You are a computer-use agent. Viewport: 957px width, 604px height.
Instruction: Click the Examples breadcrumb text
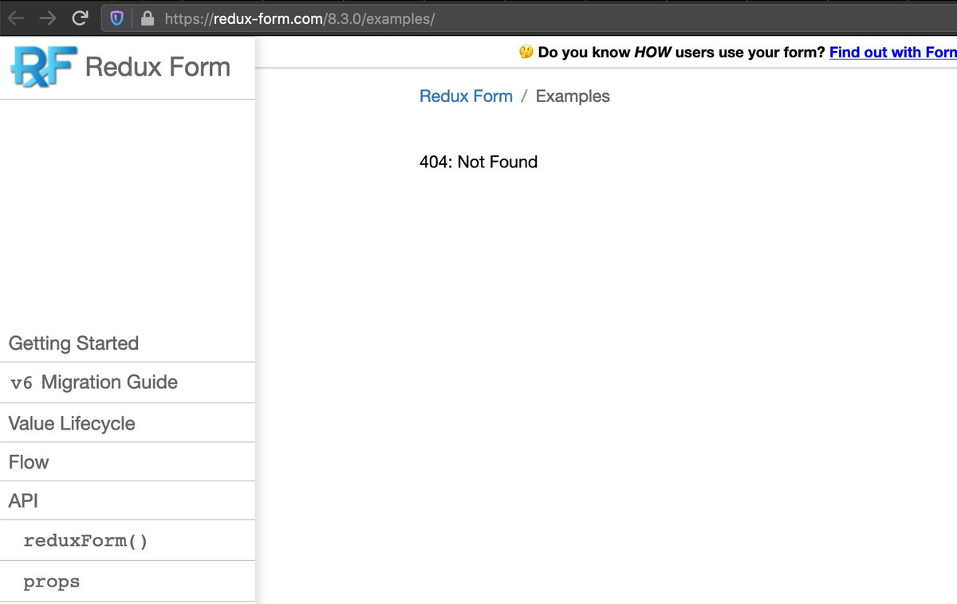[x=573, y=96]
